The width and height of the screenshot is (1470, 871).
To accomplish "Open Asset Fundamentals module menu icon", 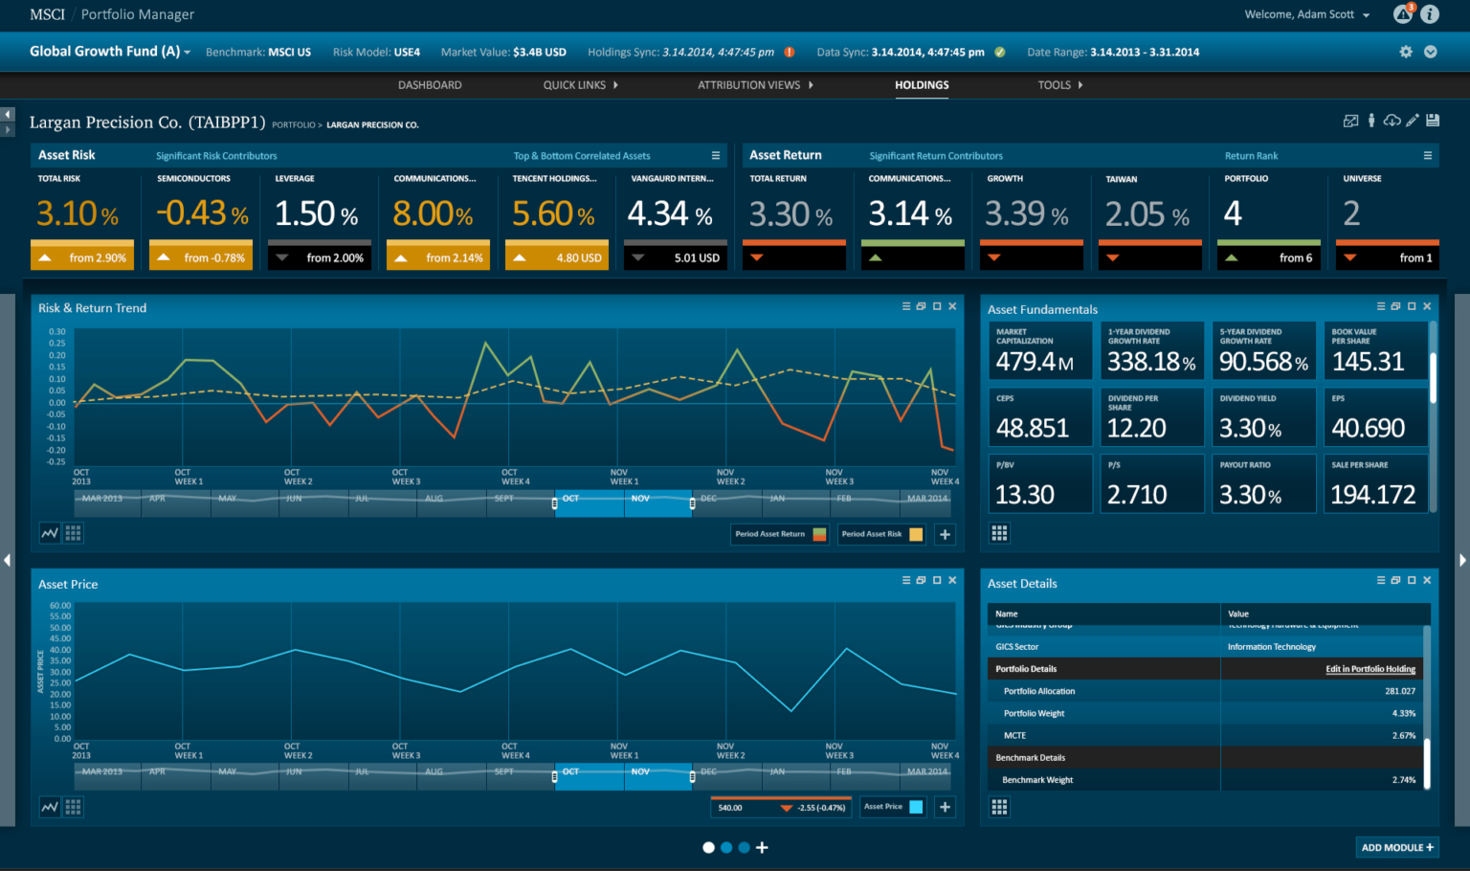I will point(1381,306).
